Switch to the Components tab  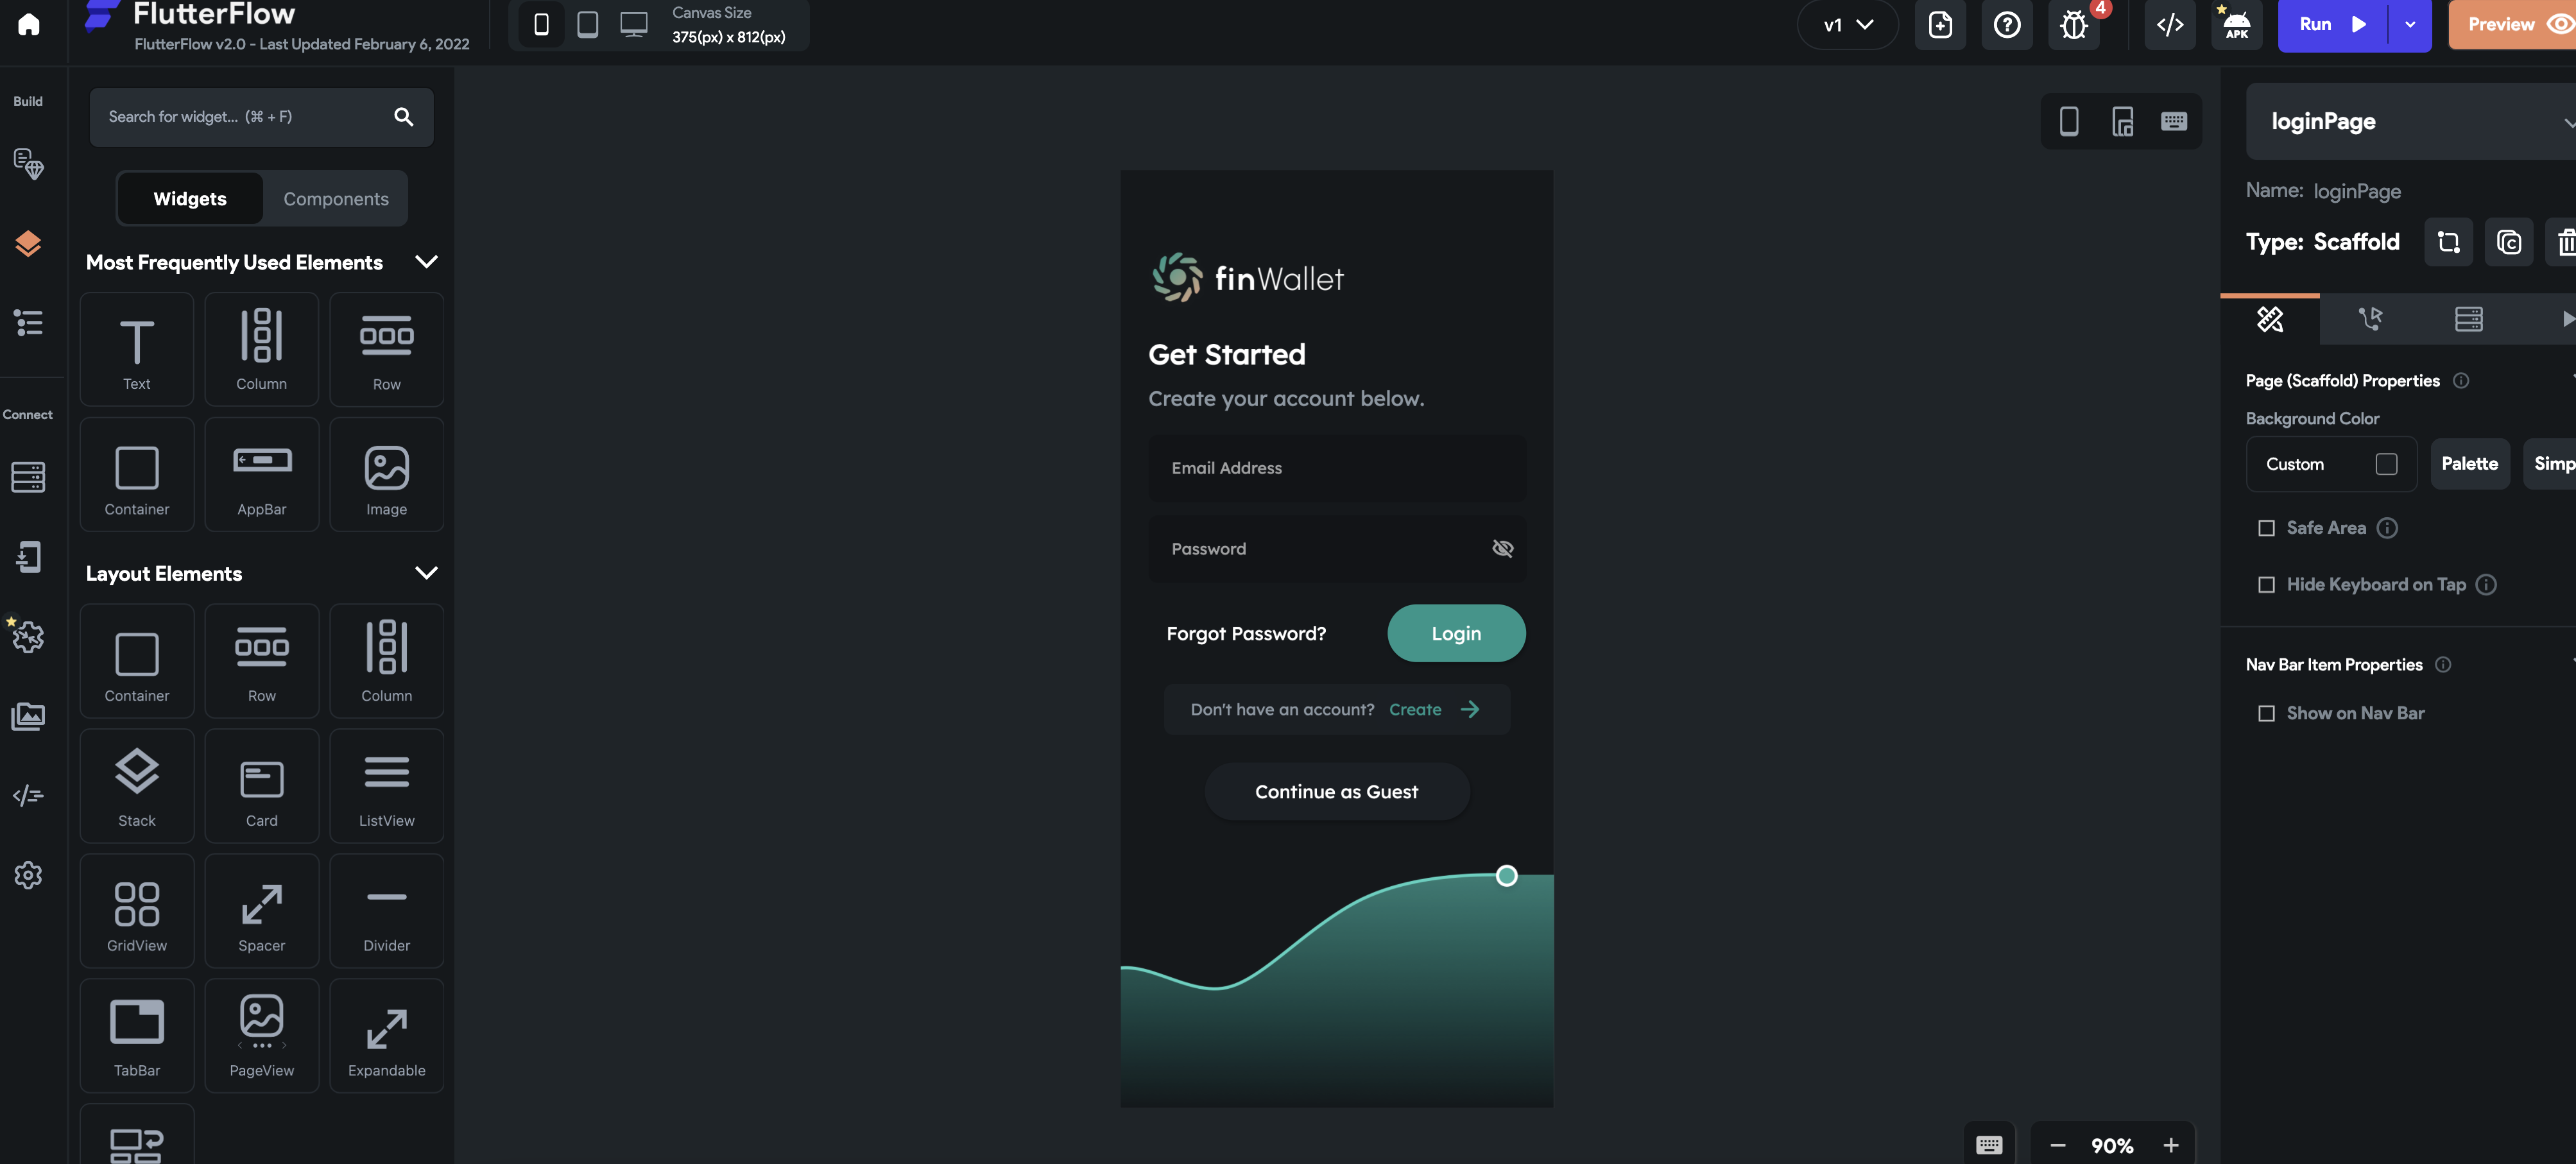[x=335, y=198]
